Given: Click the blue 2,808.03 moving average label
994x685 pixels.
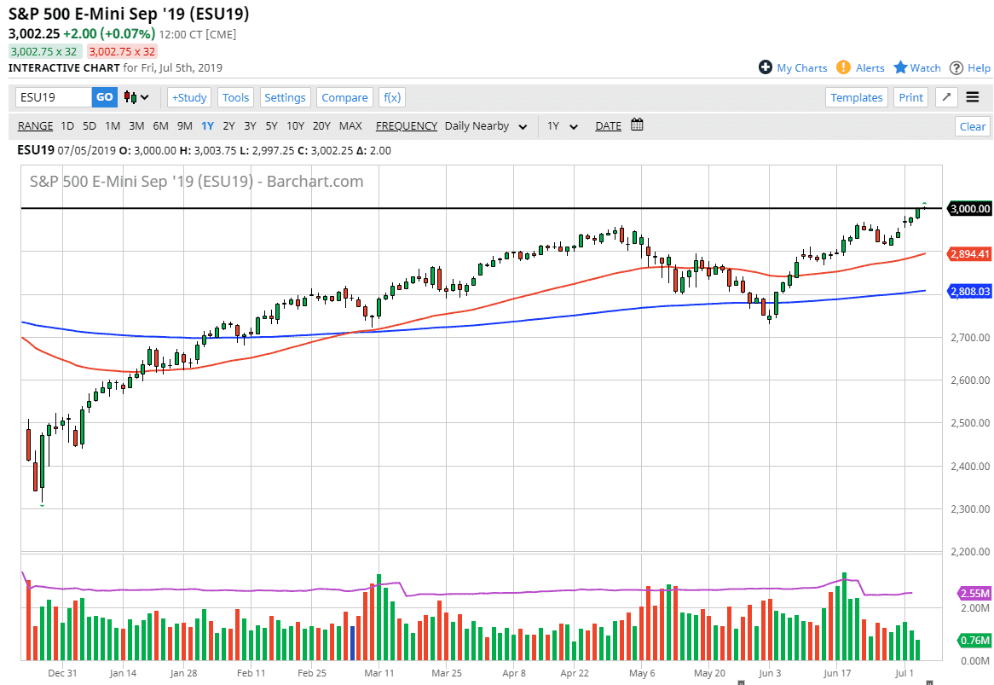Looking at the screenshot, I should (968, 291).
